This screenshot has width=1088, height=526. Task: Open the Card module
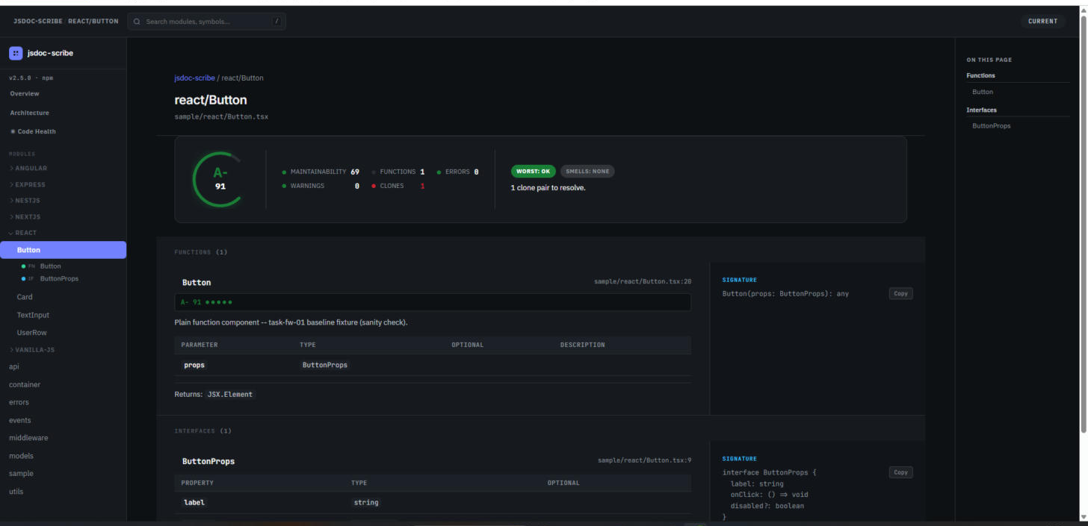25,297
